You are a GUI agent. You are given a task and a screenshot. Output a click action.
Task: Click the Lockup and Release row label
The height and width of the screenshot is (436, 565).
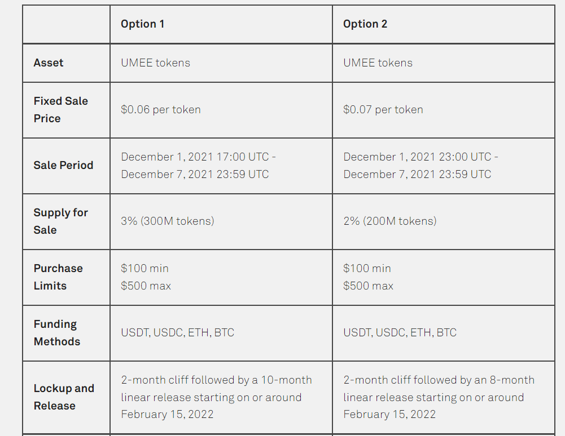(x=64, y=397)
